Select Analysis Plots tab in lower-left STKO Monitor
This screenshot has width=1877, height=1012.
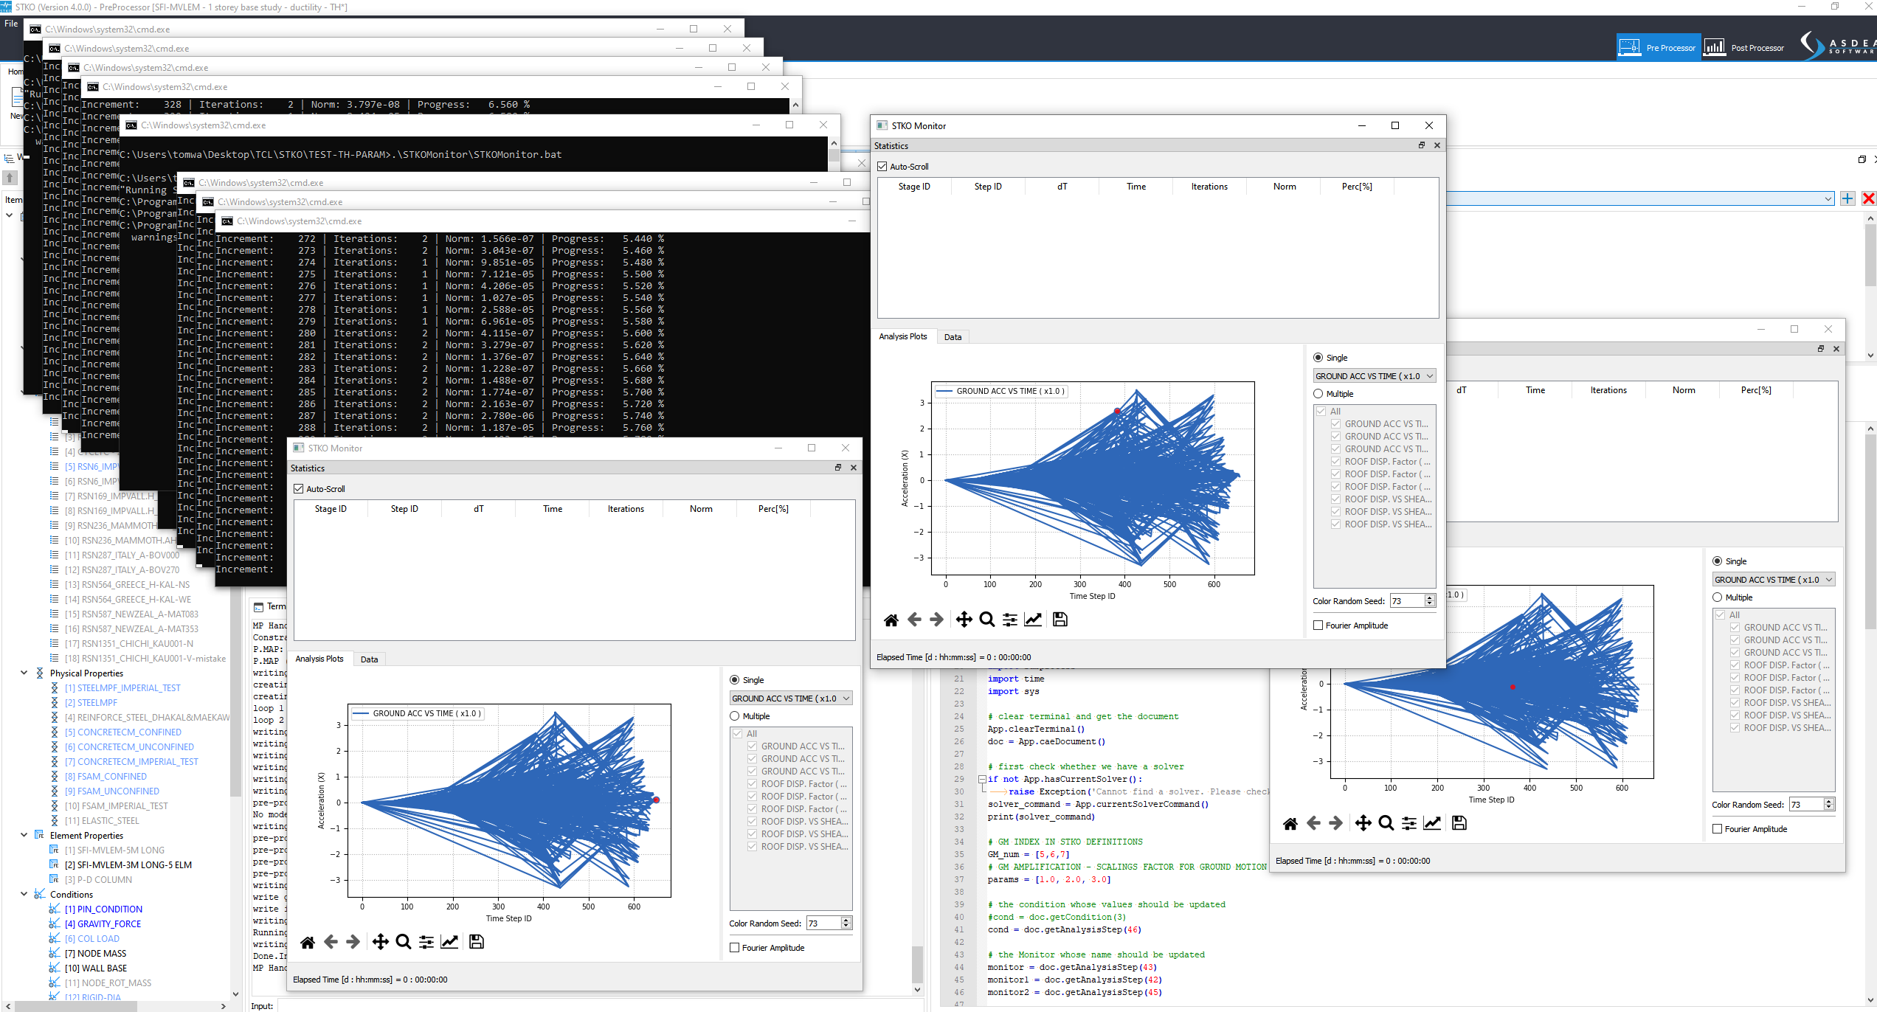click(319, 659)
